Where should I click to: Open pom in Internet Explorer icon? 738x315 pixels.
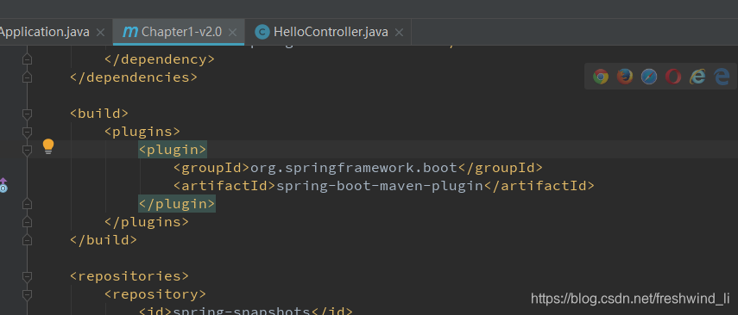click(697, 76)
